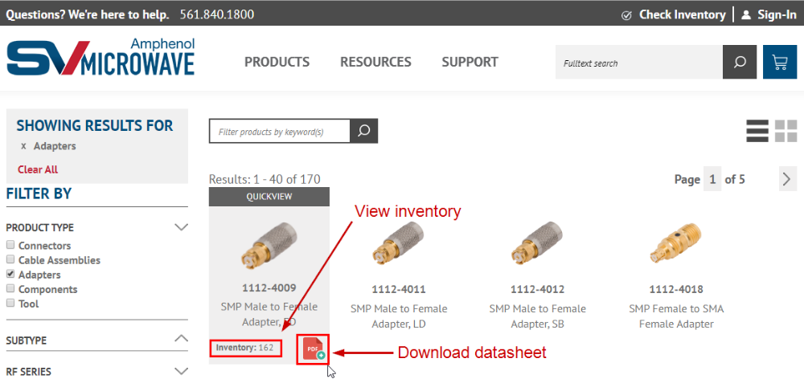Uncheck the Adapters checkbox

(x=10, y=274)
